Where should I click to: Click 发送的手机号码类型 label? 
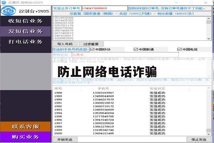click(x=71, y=49)
